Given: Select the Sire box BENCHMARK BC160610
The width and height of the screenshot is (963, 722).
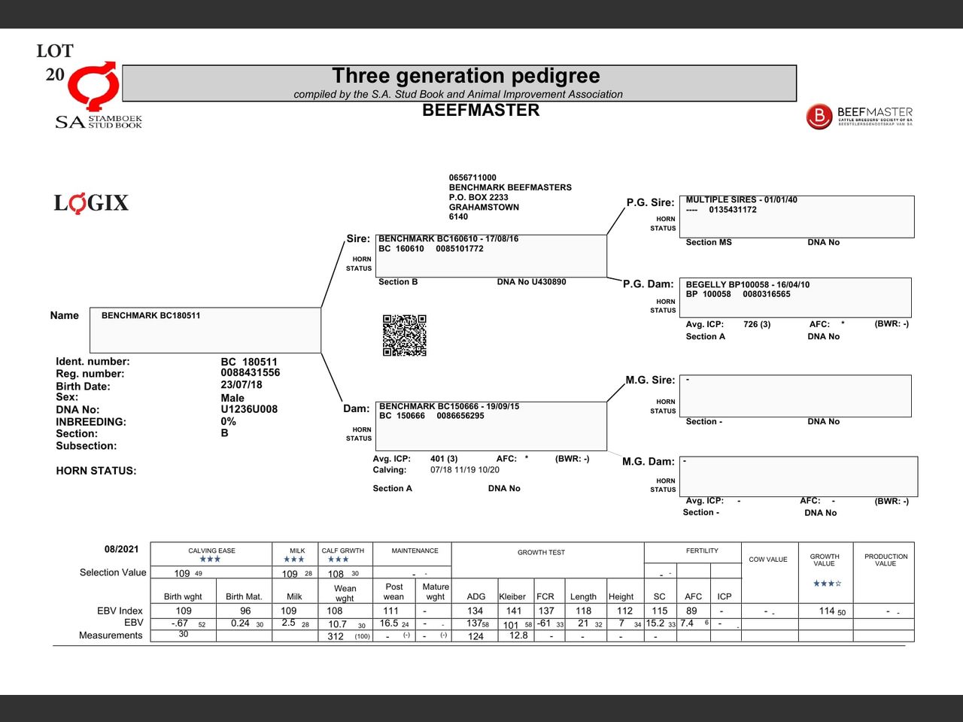Looking at the screenshot, I should tap(491, 256).
